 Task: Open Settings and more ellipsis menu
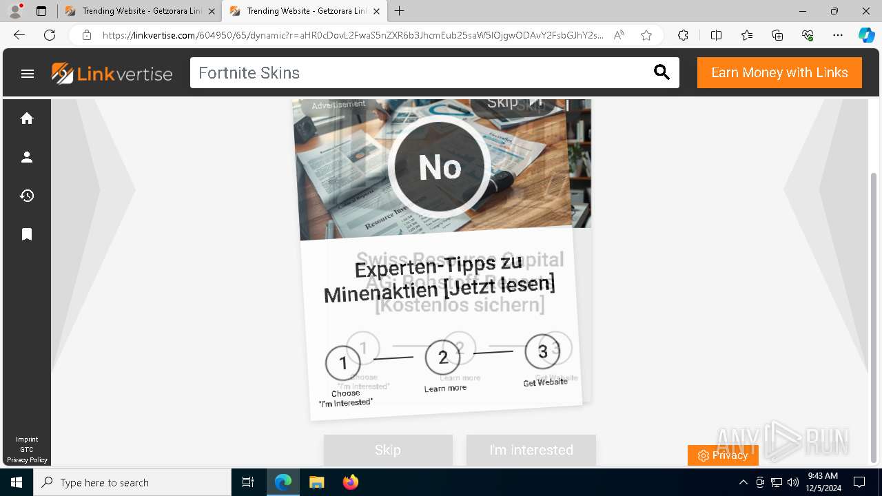click(x=838, y=35)
